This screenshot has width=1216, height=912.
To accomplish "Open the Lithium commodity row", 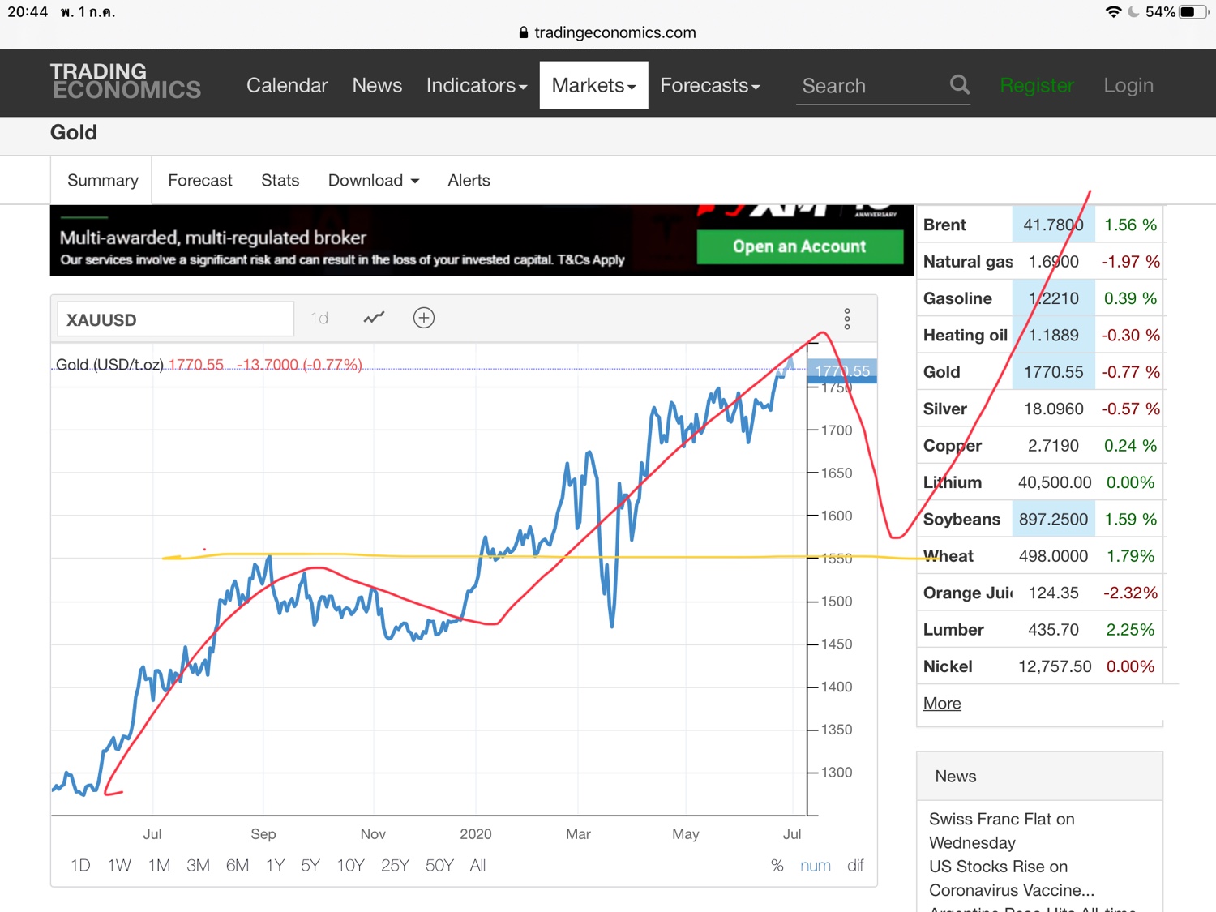I will (x=1041, y=482).
